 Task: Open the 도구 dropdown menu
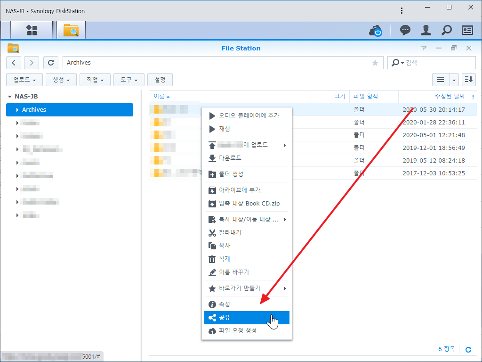pos(129,80)
